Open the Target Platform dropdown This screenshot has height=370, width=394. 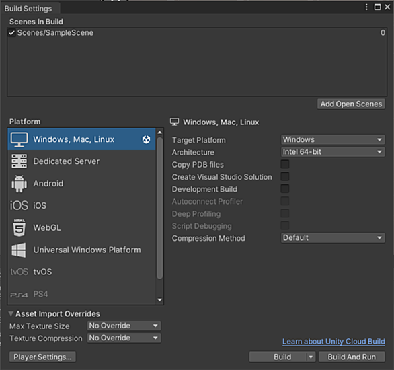tap(333, 139)
